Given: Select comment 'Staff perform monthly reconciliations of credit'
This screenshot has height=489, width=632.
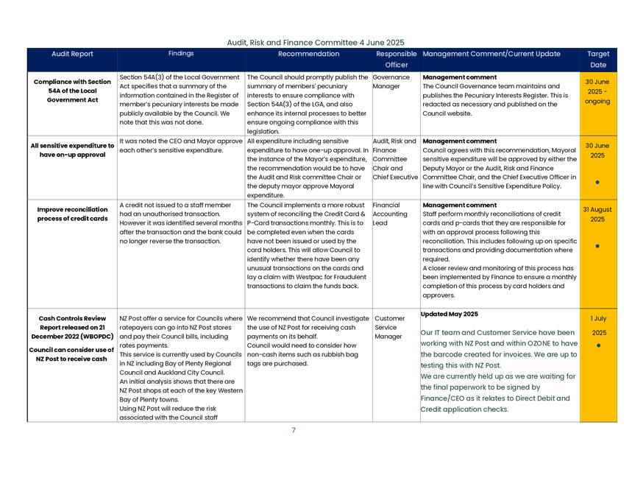Looking at the screenshot, I should click(500, 236).
